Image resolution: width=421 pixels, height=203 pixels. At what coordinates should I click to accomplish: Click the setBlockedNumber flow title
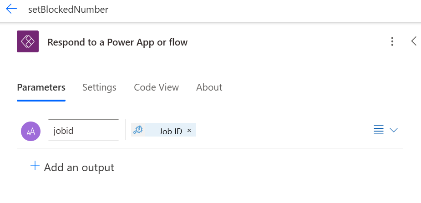click(68, 9)
